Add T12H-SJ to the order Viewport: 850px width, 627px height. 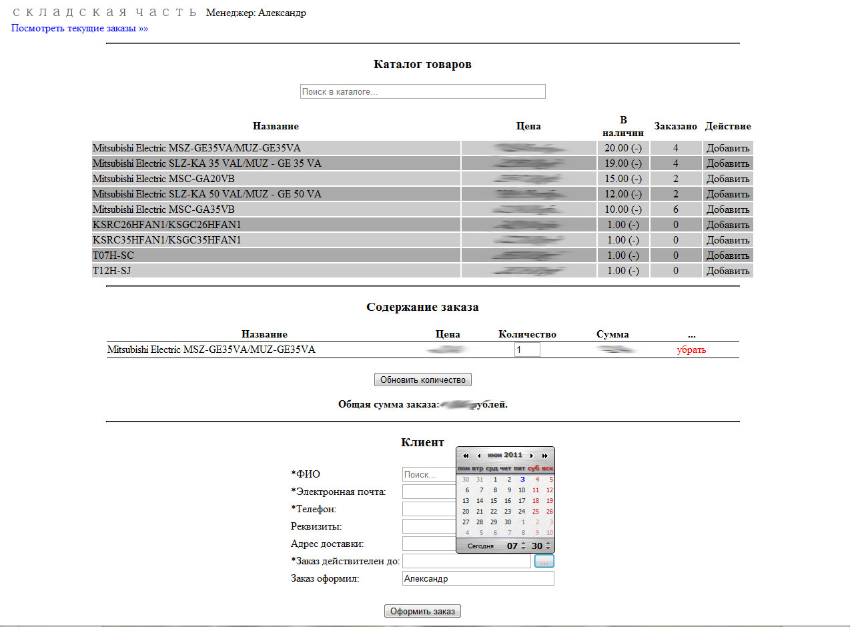coord(728,271)
